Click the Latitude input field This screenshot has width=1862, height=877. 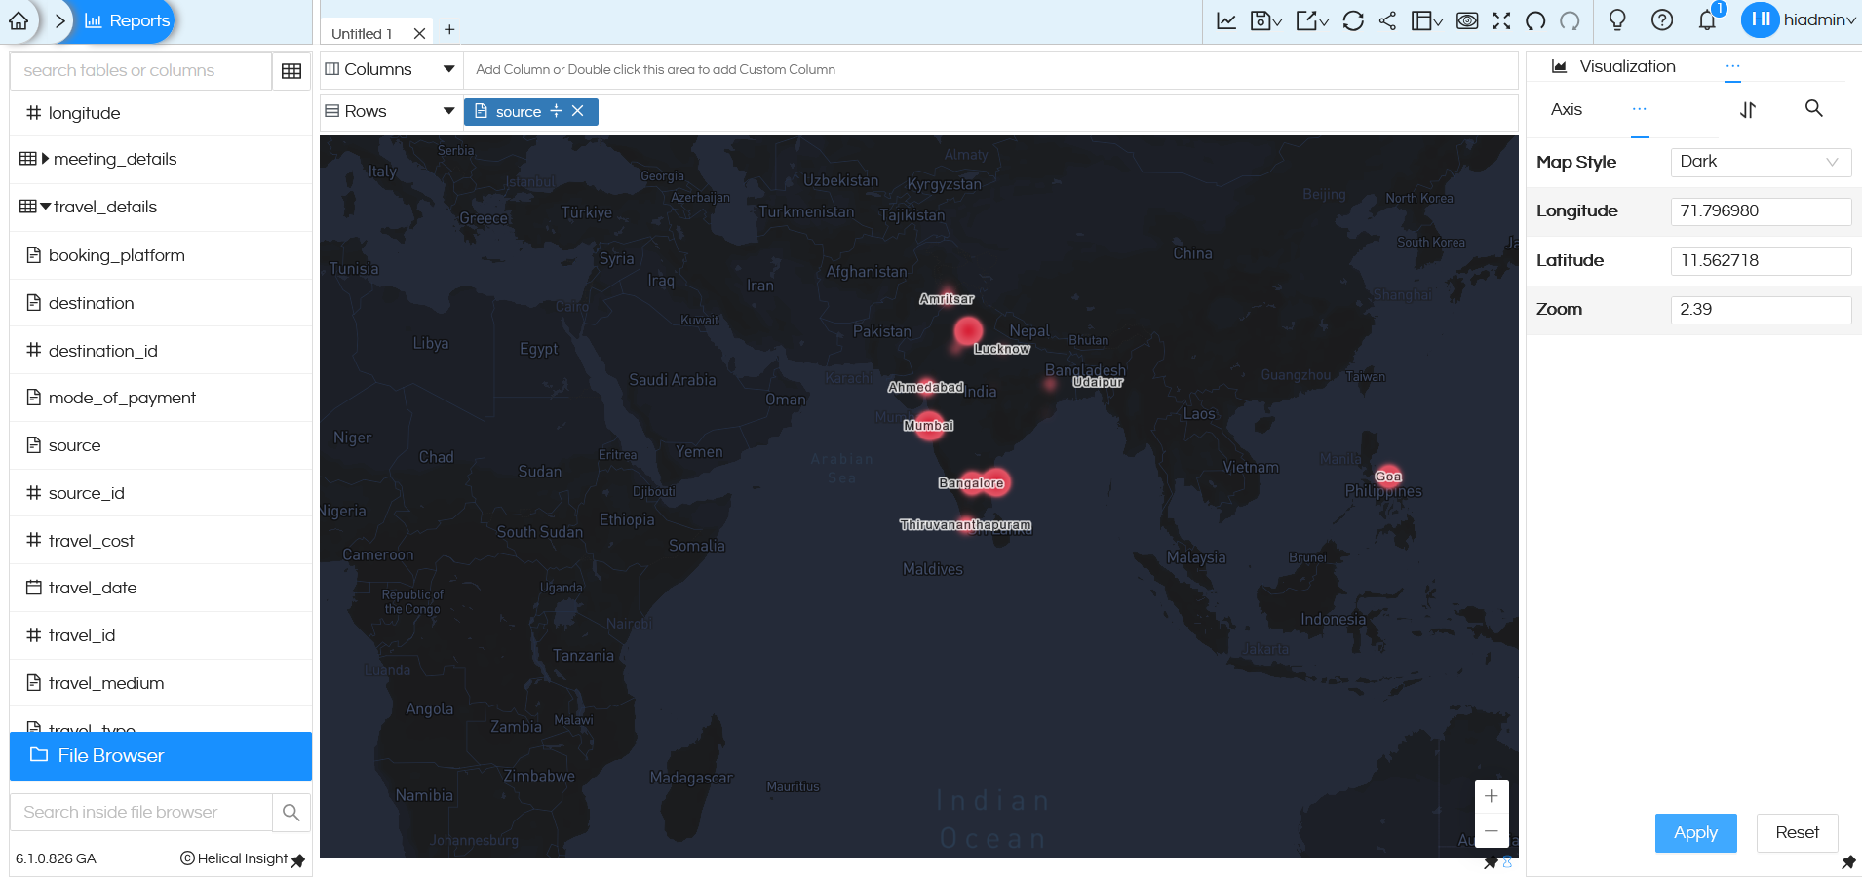[x=1760, y=260]
